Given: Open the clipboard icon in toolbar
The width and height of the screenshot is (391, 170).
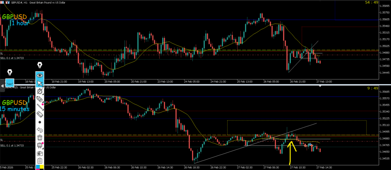Looking at the screenshot, I should point(40,160).
